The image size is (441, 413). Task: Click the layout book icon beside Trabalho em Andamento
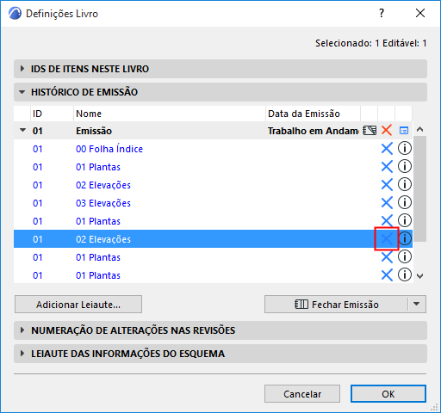pos(370,131)
